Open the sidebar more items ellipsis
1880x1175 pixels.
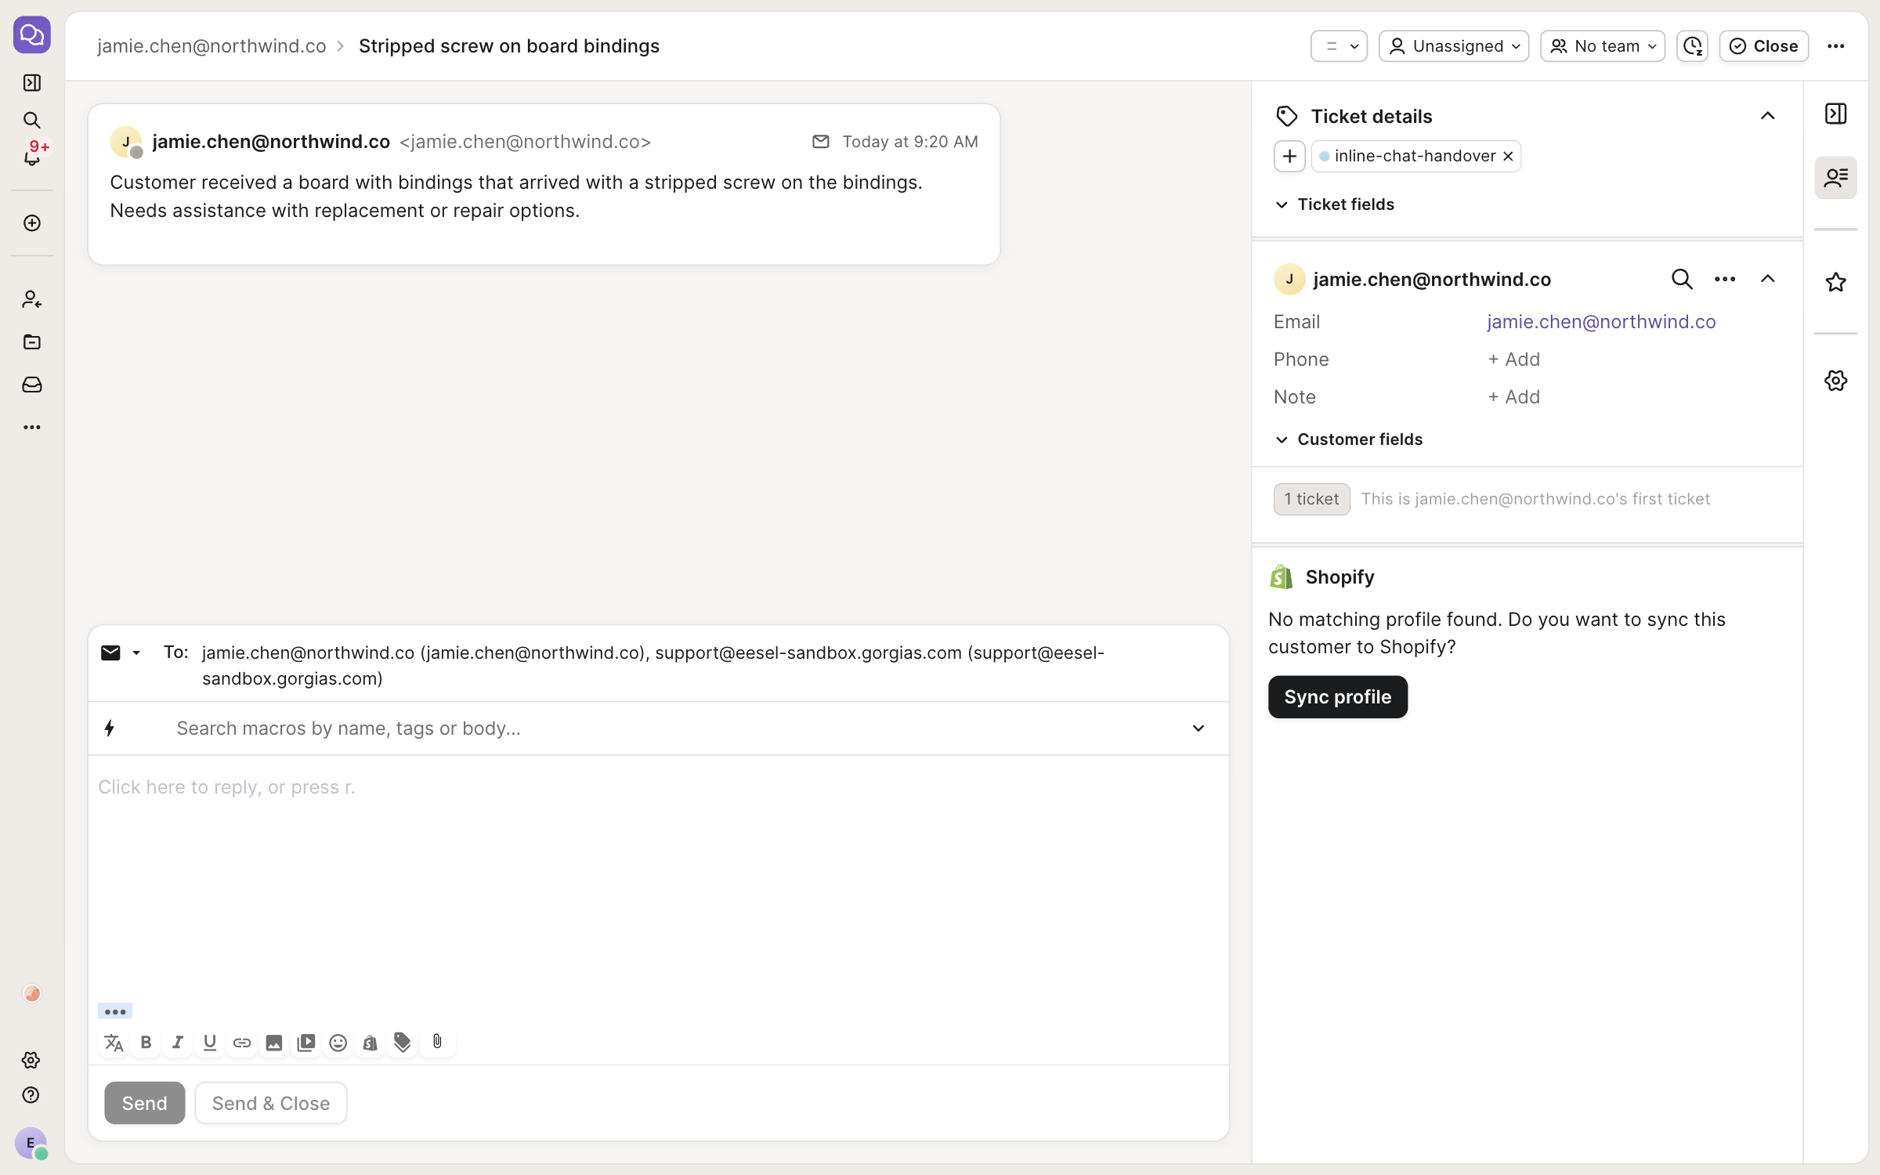pyautogui.click(x=31, y=427)
